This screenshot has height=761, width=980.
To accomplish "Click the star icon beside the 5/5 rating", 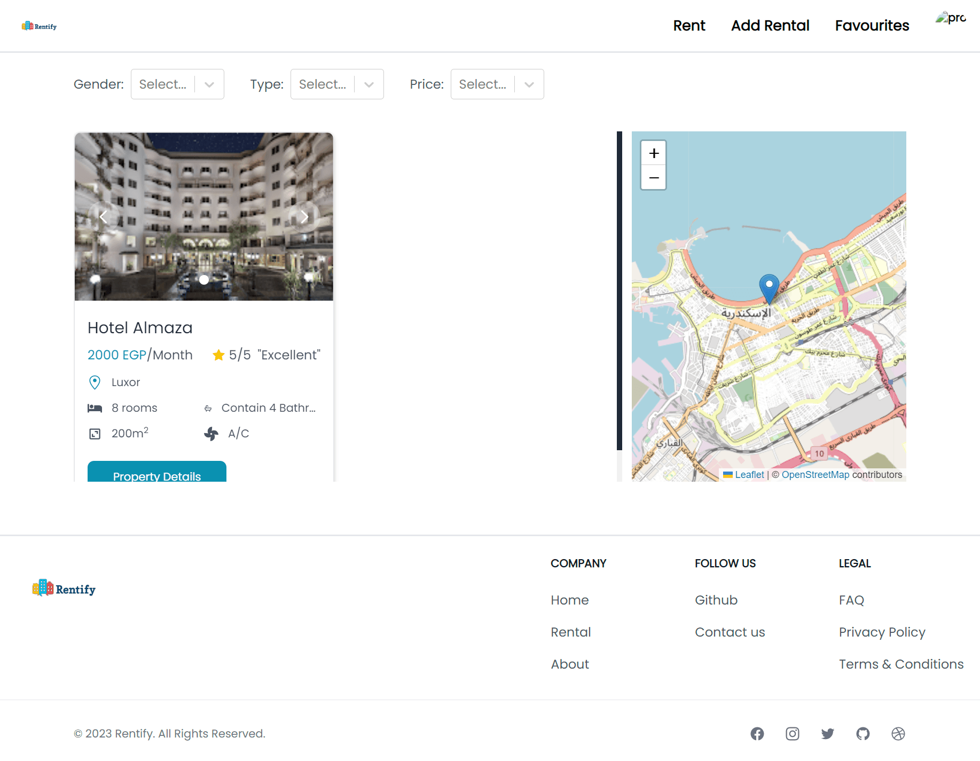I will point(218,354).
